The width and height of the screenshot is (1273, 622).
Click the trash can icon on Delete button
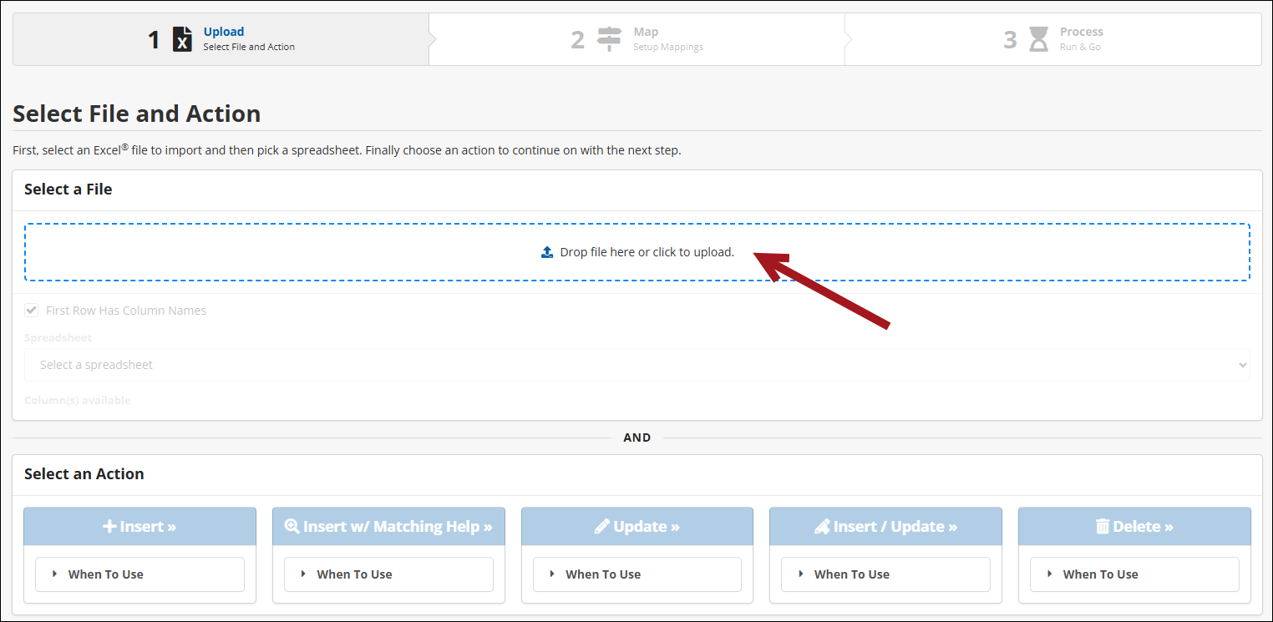pyautogui.click(x=1103, y=527)
